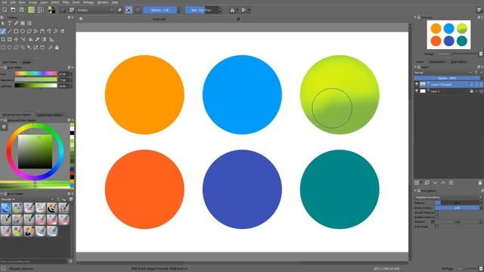Select the Zoom tool

pyautogui.click(x=51, y=48)
